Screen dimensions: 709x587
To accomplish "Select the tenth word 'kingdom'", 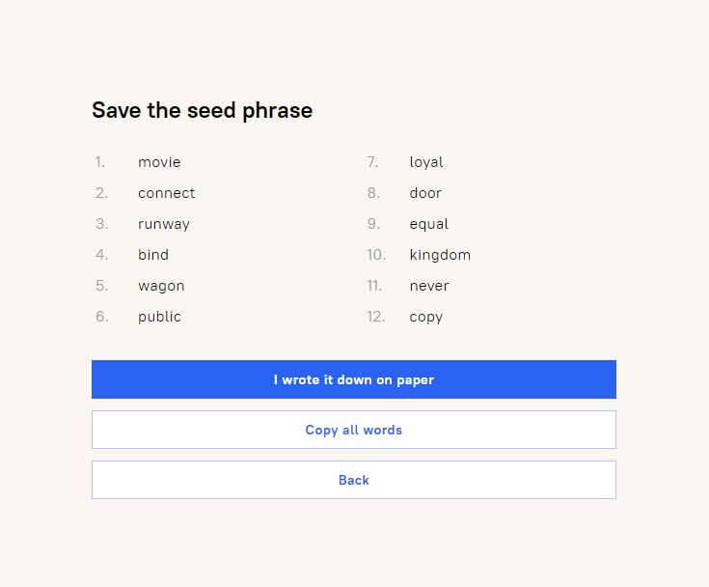I will (x=440, y=255).
